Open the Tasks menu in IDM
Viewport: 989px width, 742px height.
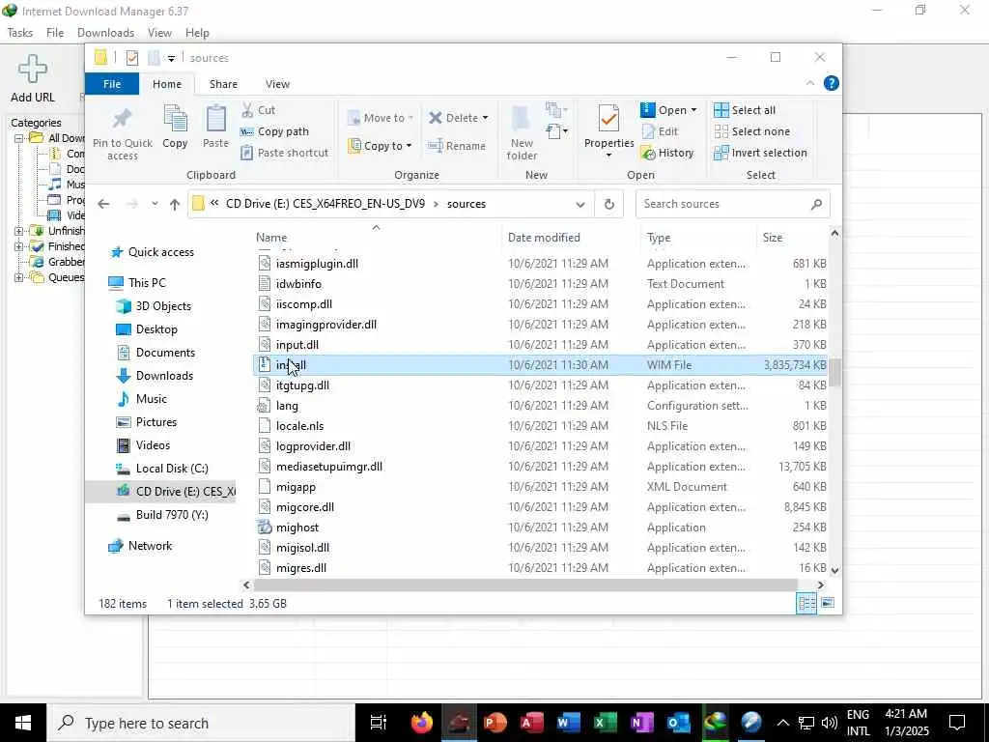click(x=20, y=33)
